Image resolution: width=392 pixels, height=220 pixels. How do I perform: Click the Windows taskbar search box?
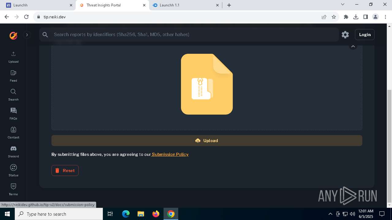coord(59,214)
